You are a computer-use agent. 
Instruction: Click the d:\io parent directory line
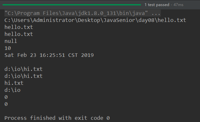tap(12, 90)
